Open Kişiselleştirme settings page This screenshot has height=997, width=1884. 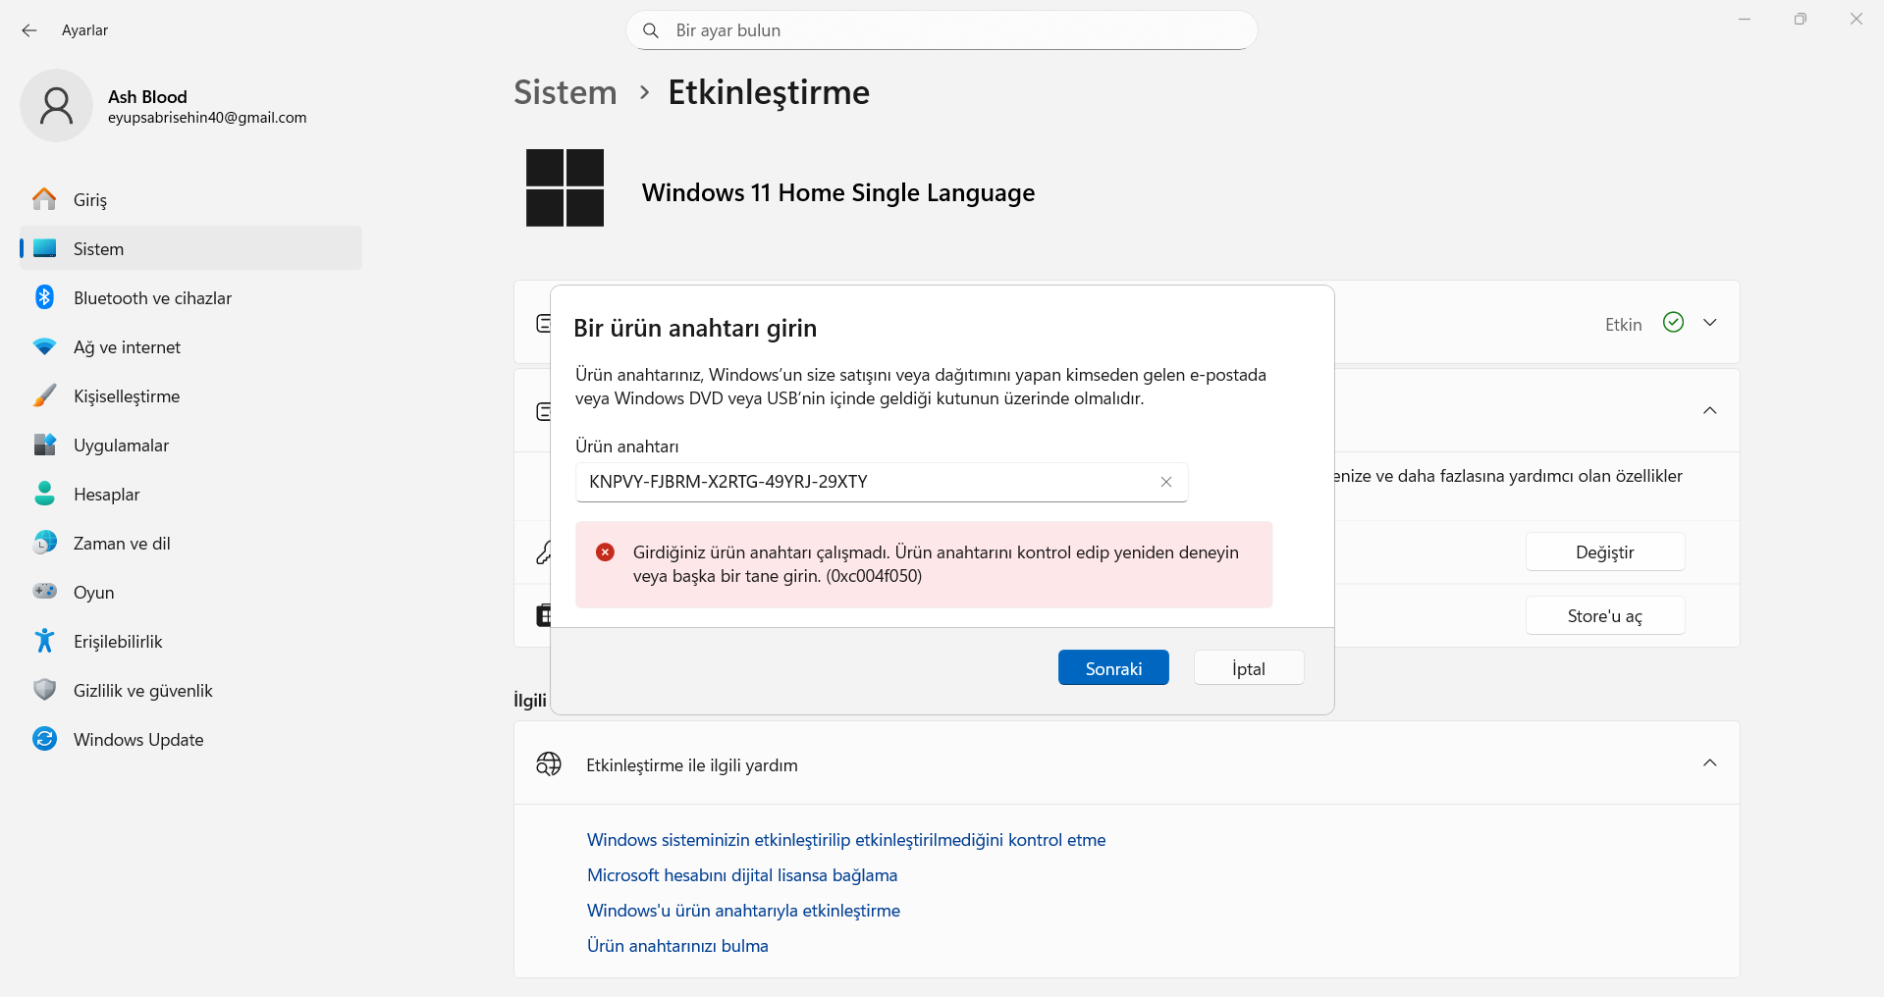(190, 395)
